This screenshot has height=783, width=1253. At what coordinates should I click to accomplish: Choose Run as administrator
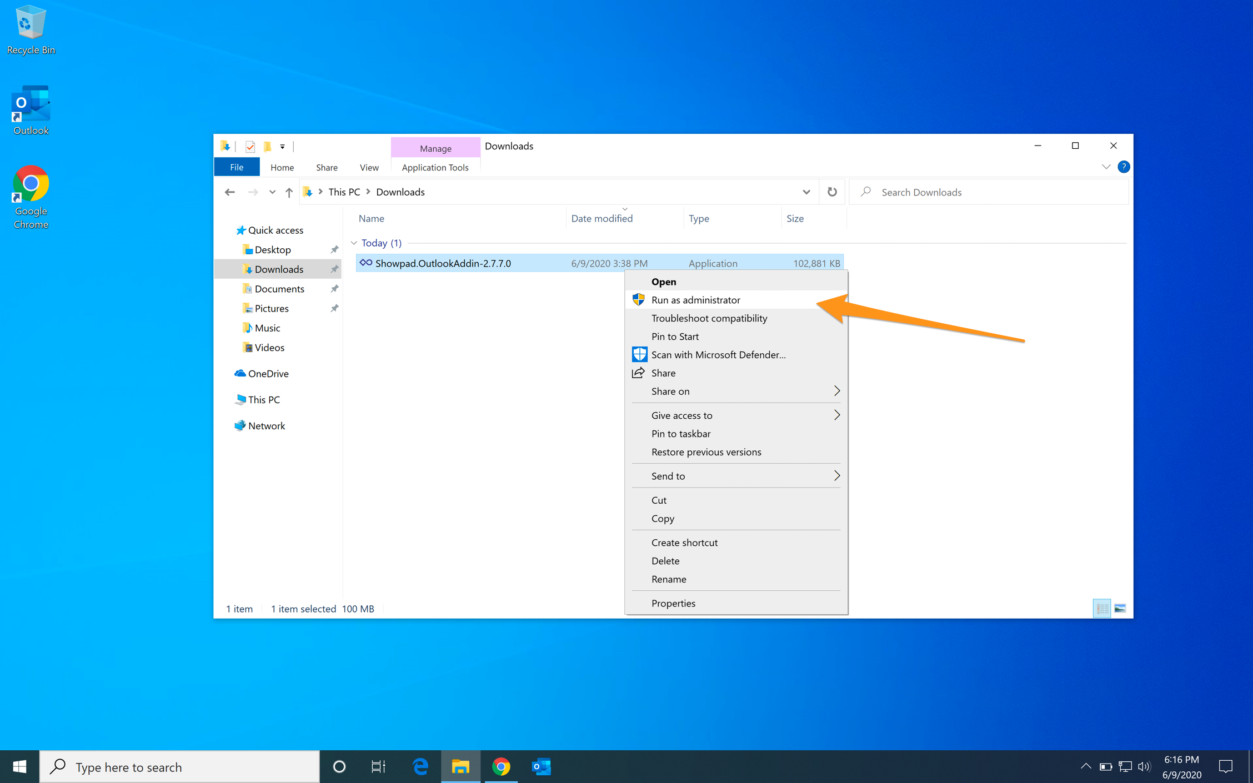[x=736, y=300]
